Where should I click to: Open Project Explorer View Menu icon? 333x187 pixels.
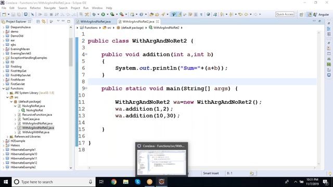pos(58,21)
